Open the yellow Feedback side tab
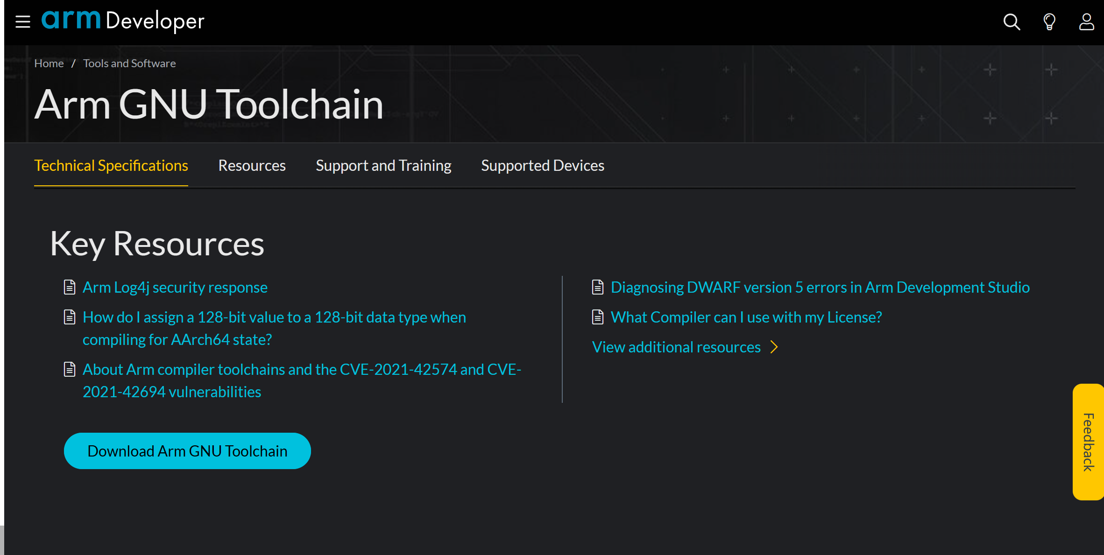 [x=1088, y=442]
